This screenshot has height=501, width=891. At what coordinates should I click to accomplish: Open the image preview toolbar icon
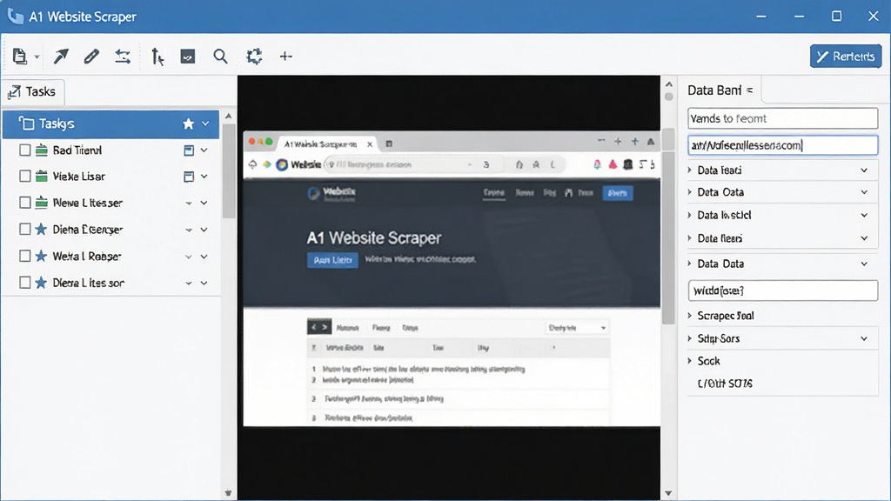pyautogui.click(x=188, y=57)
